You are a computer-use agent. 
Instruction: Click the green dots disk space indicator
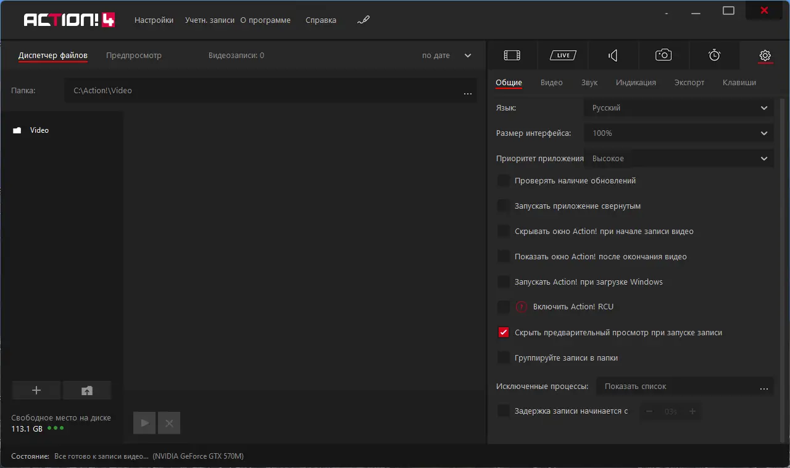[x=56, y=428]
